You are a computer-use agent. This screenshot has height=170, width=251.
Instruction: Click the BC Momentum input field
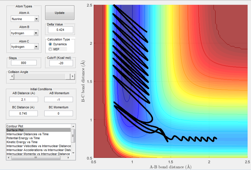pos(58,113)
